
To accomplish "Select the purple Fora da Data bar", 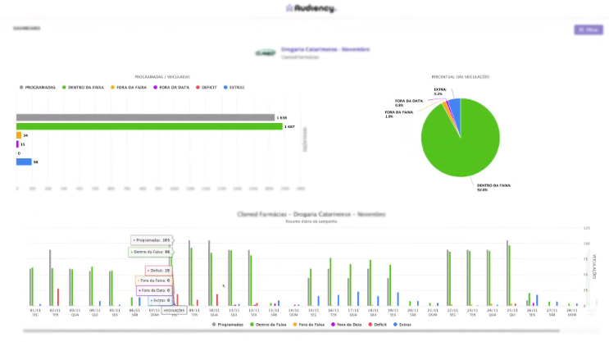I will [17, 144].
